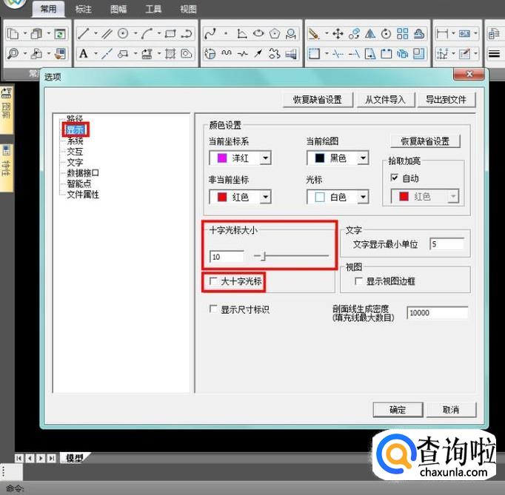
Task: Toggle the 显示视图边框 checkbox
Action: coord(359,281)
